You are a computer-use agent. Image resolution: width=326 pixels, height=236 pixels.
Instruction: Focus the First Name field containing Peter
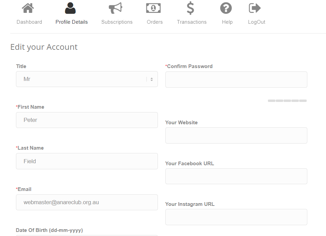[87, 120]
